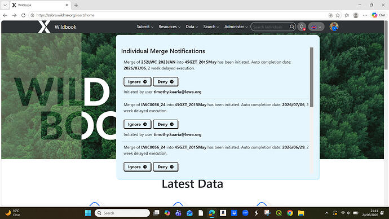Screen dimensions: 389x219
Task: Open Copilot Chat in browser toolbar
Action: (379, 15)
